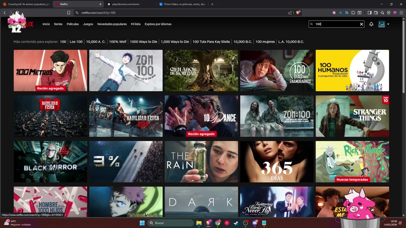Open Novedades populares
Image resolution: width=406 pixels, height=228 pixels.
point(112,24)
